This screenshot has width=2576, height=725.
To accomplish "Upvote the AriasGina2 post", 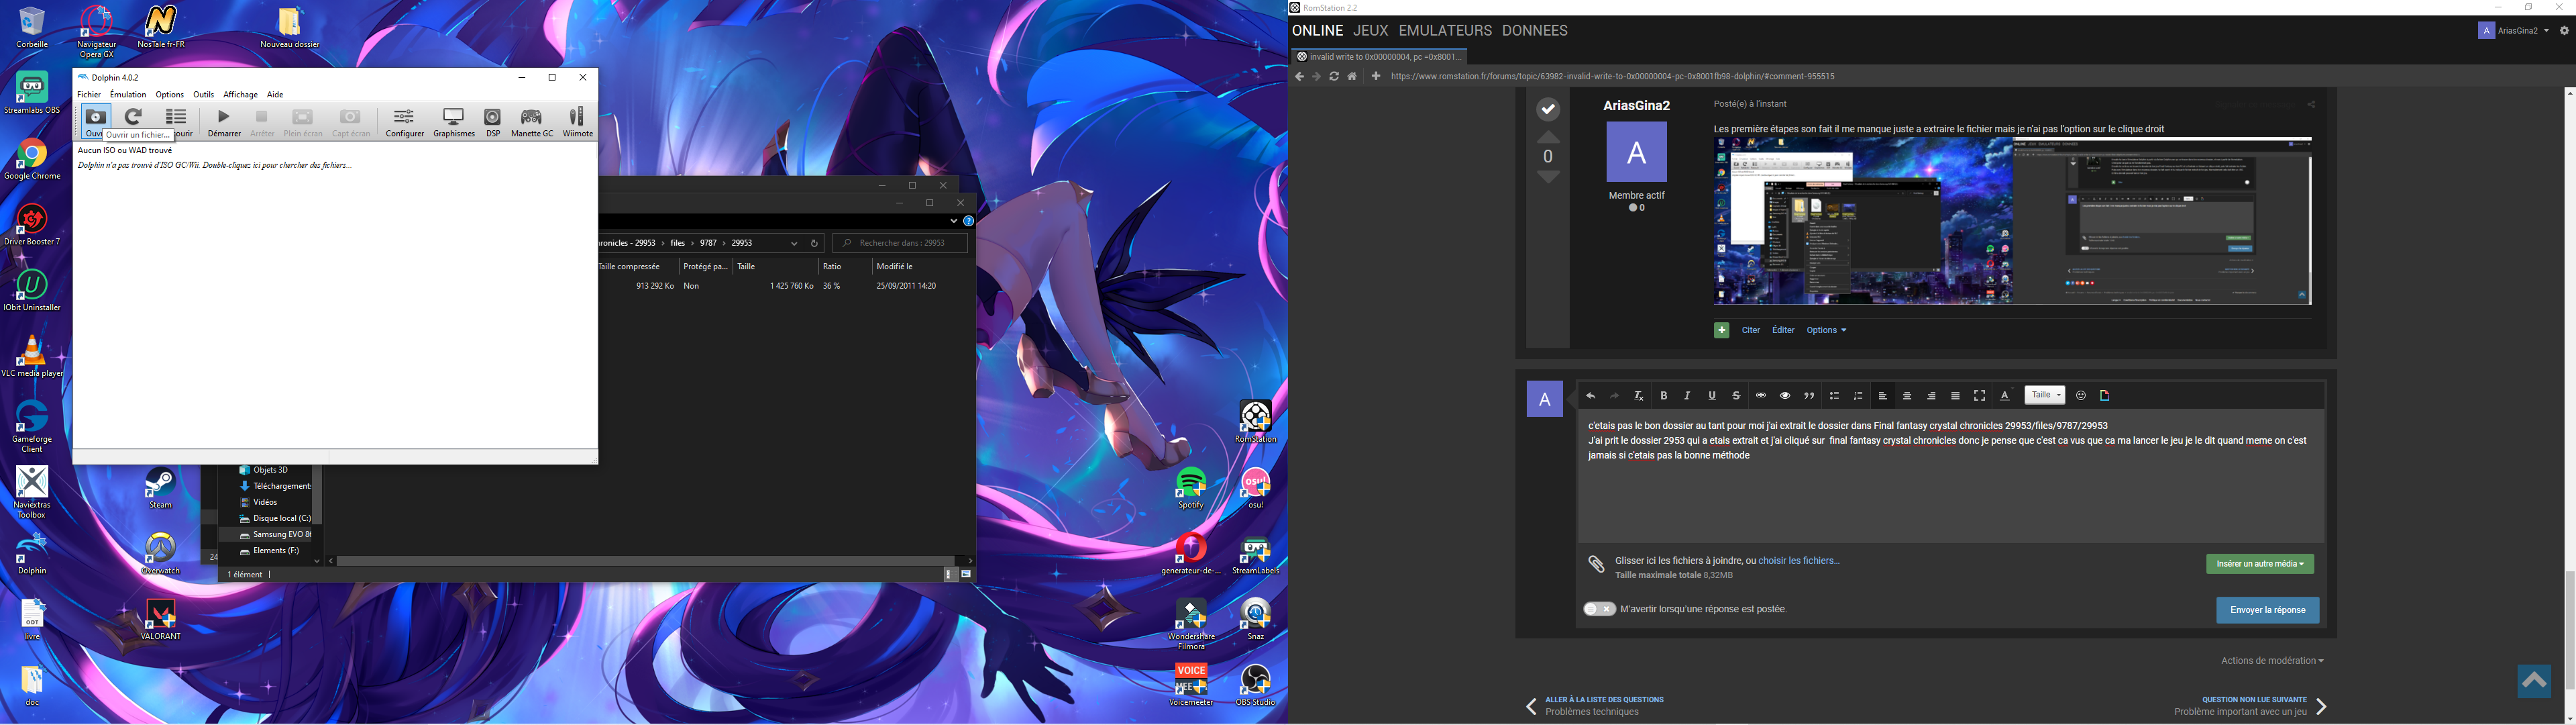I will tap(1548, 137).
